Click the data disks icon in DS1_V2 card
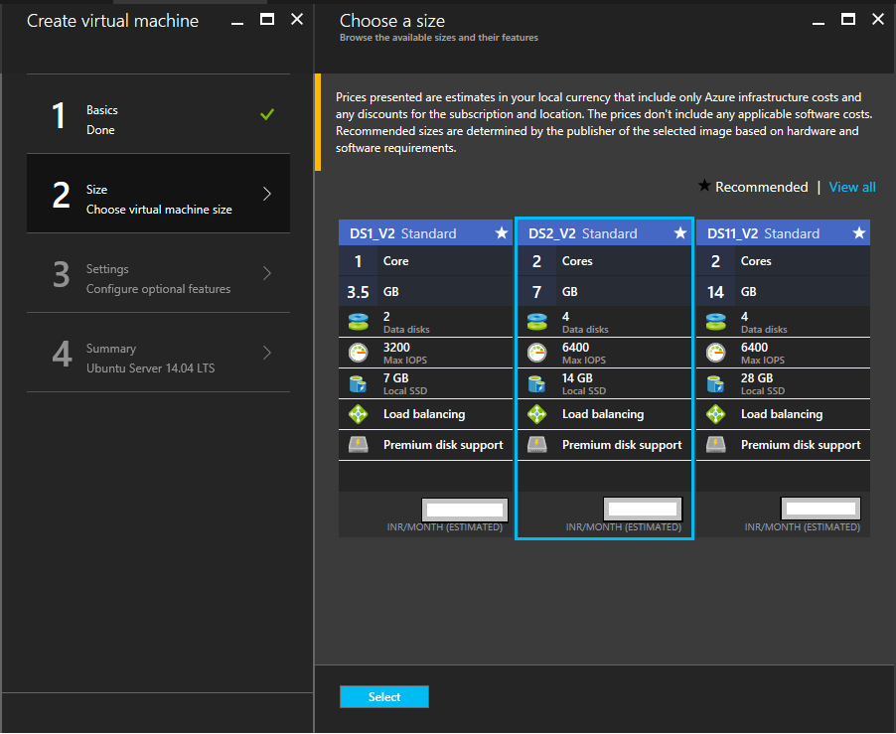This screenshot has width=896, height=734. (359, 322)
